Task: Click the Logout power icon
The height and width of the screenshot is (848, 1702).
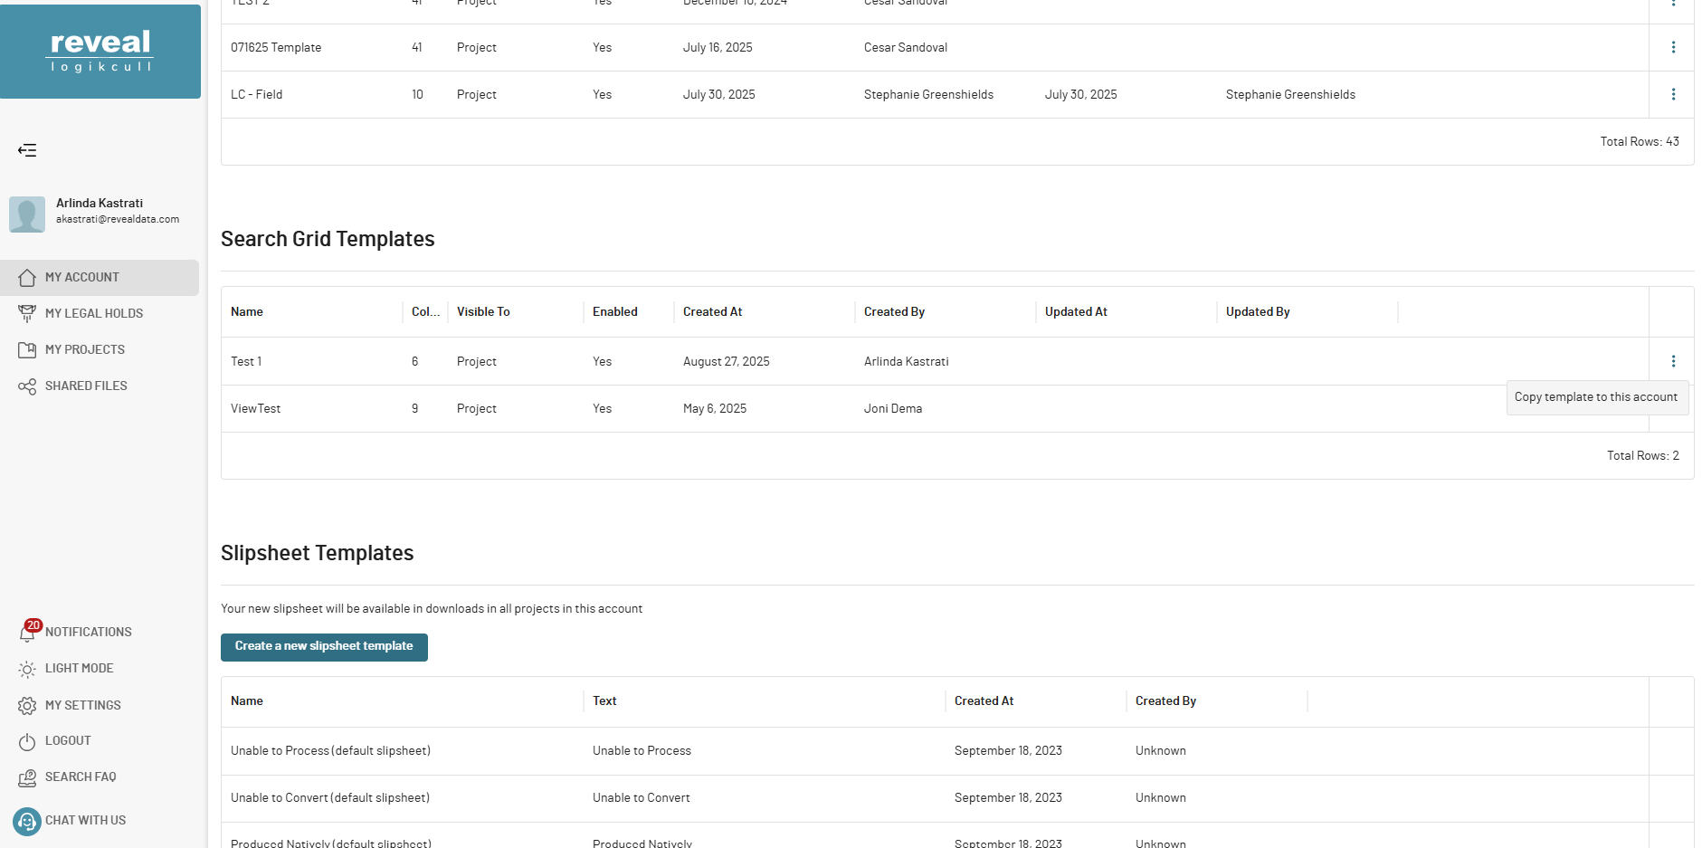Action: (x=27, y=741)
